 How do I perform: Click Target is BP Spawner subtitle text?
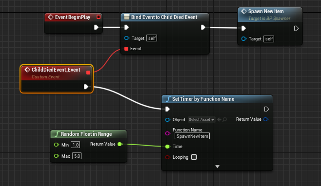click(269, 19)
